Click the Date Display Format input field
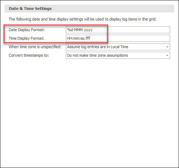 [x=118, y=30]
